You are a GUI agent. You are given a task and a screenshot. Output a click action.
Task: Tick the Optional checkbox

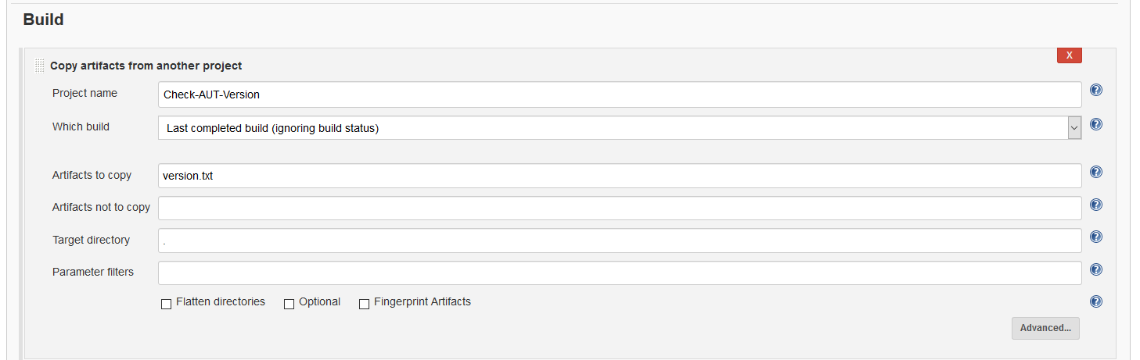tap(289, 304)
